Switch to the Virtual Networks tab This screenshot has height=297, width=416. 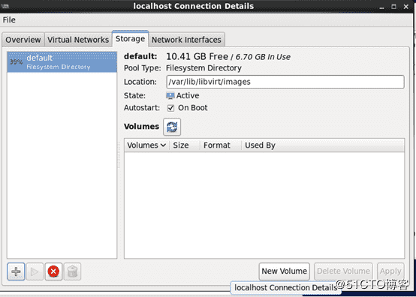[x=78, y=40]
